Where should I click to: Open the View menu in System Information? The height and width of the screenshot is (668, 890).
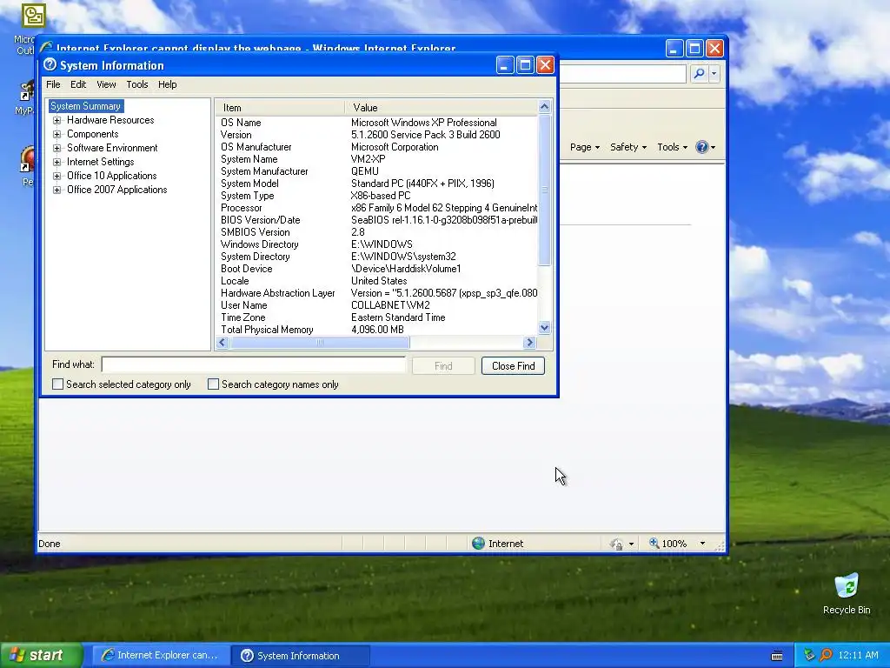[x=106, y=84]
